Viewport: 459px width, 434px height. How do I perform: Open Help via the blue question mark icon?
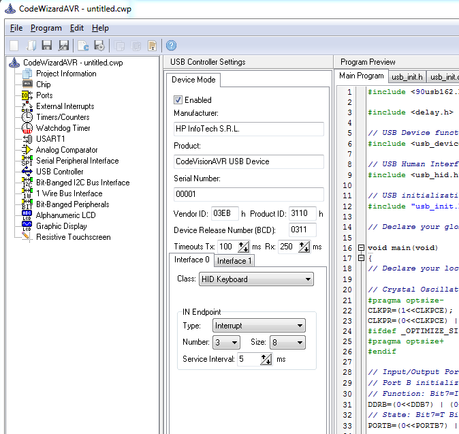click(171, 46)
